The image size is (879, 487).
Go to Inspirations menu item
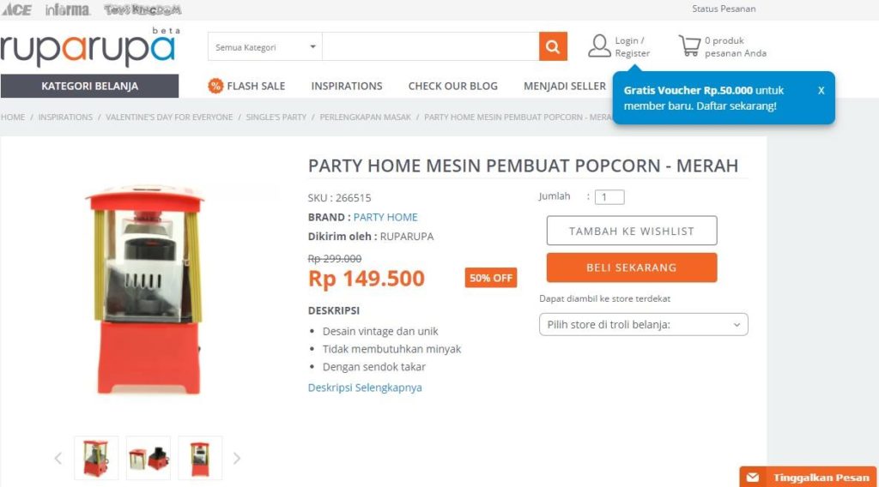click(346, 86)
